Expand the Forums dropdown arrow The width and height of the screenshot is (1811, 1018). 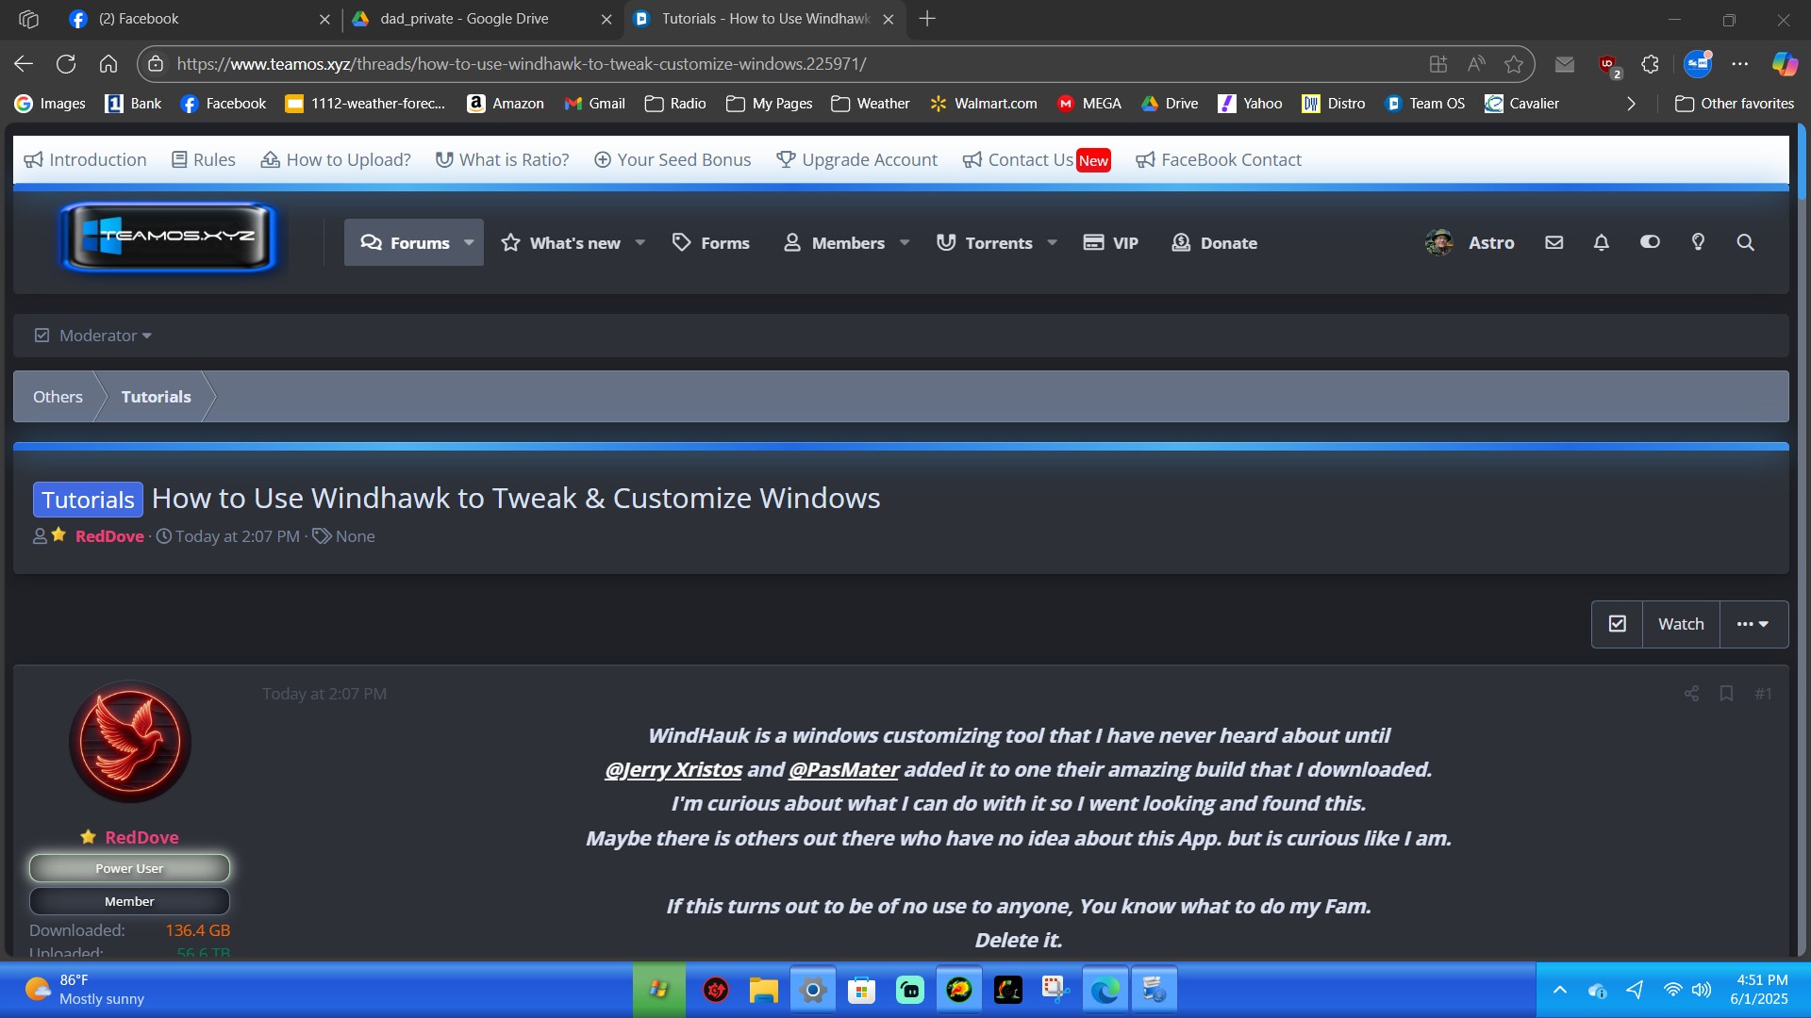click(x=469, y=242)
